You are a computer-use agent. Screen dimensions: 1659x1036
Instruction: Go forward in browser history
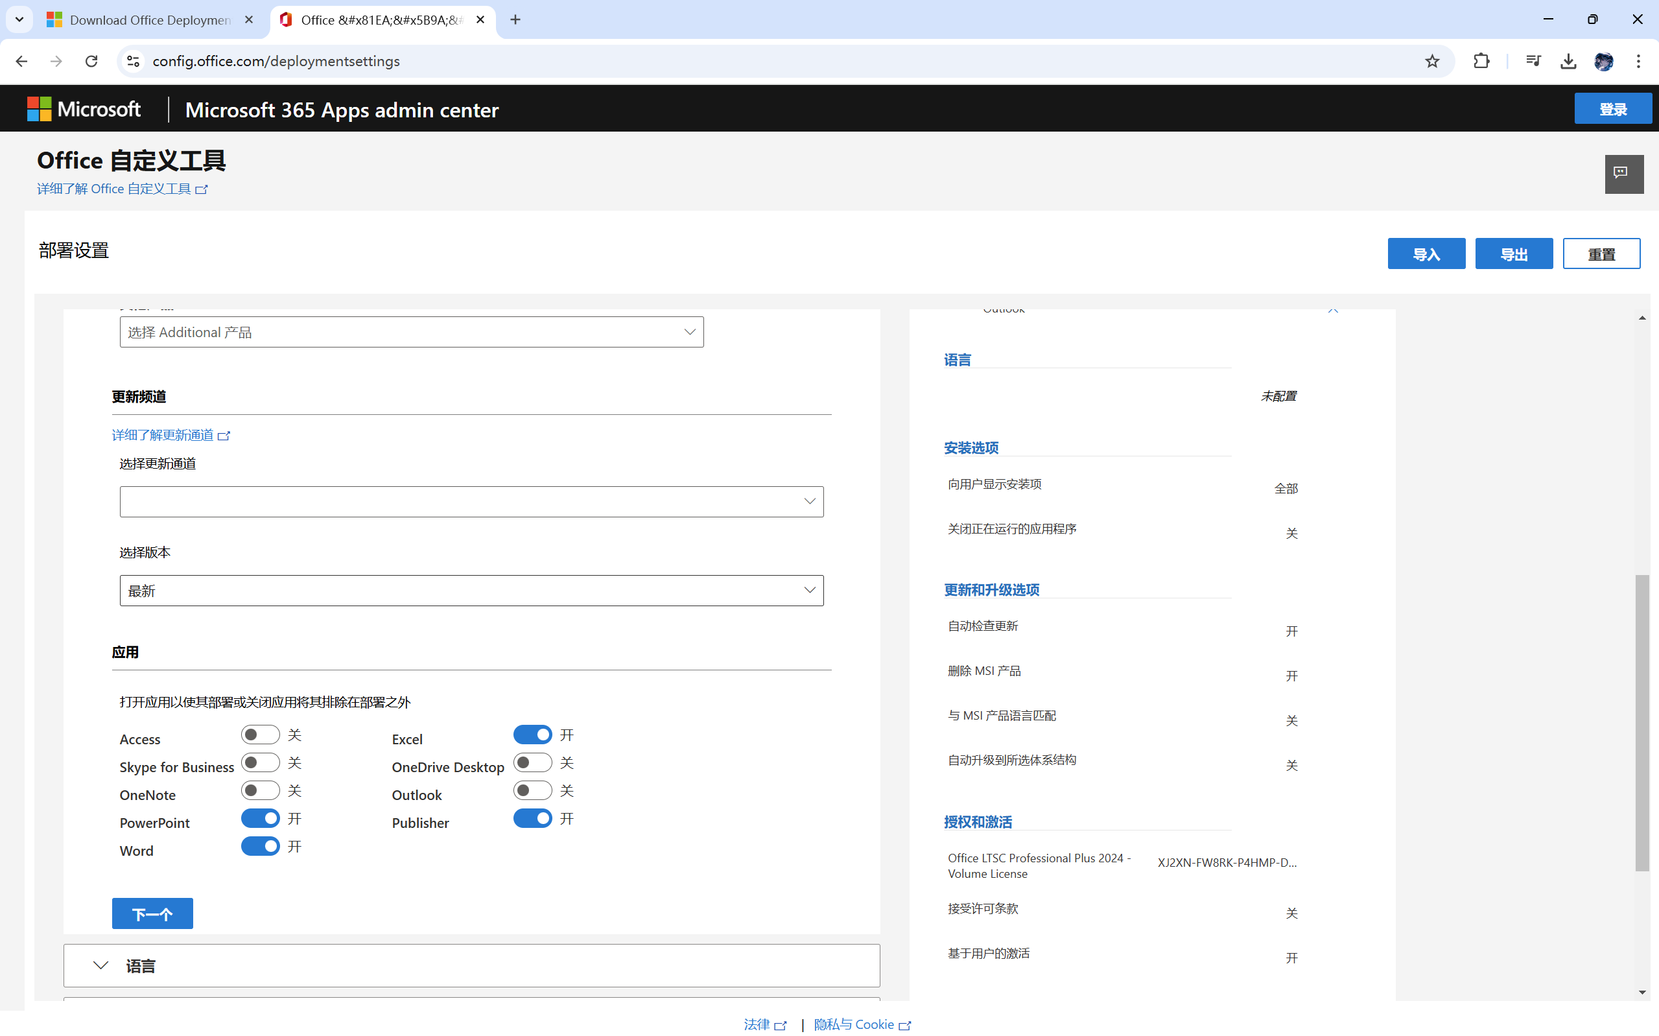(56, 61)
